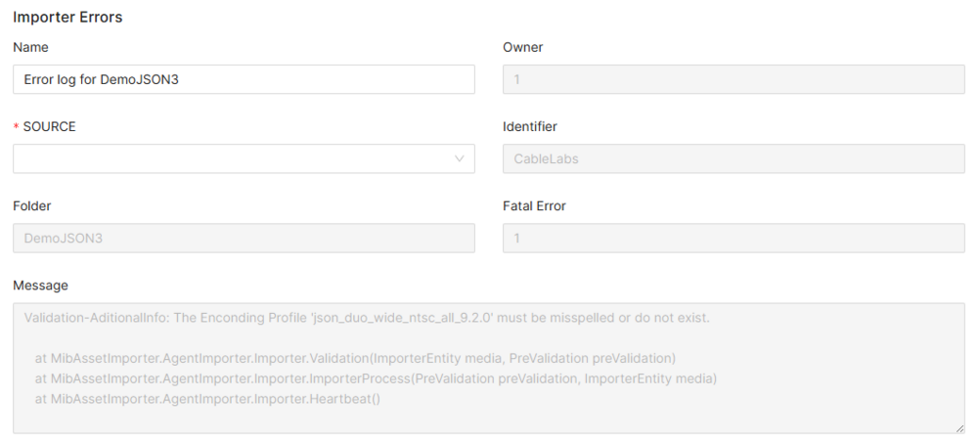The image size is (978, 443).
Task: Click the Importer.Validation stack trace line
Action: click(x=355, y=357)
